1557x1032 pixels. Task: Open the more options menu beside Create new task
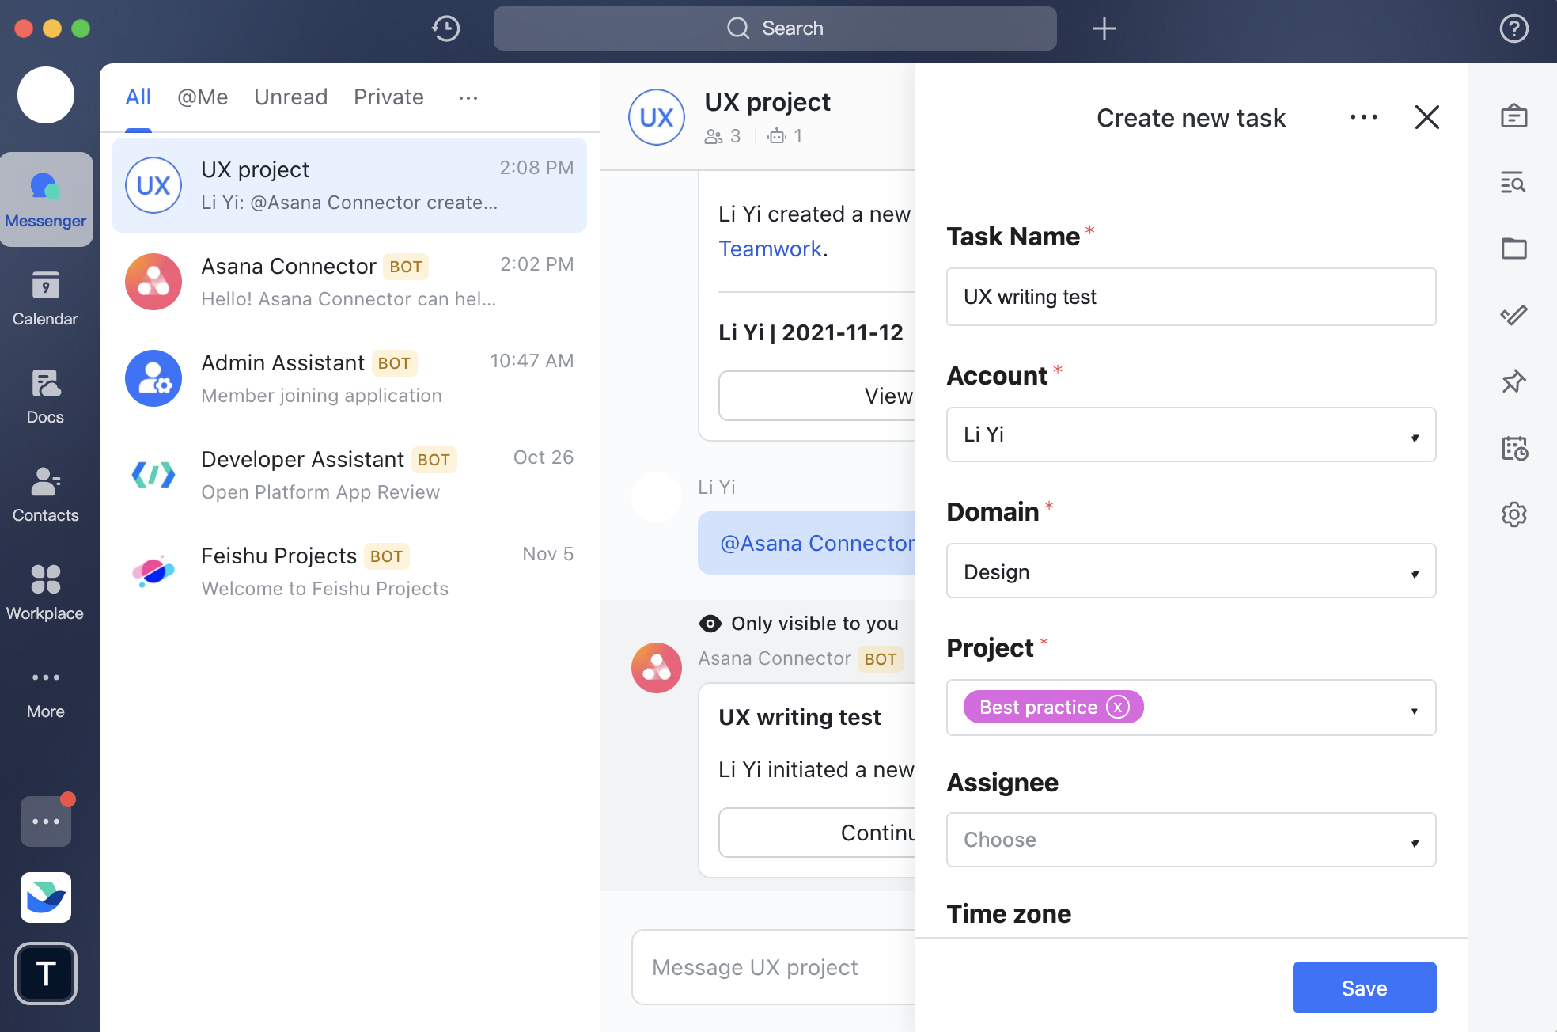[x=1363, y=117]
